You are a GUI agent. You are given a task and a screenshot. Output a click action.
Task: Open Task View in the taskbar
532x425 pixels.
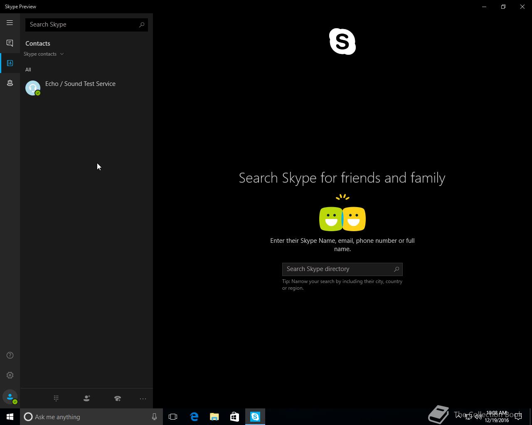coord(173,417)
